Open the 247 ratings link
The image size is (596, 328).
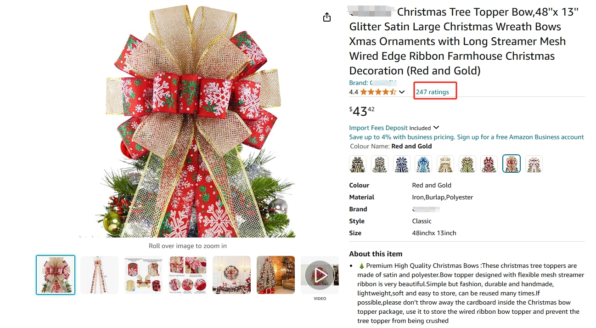coord(432,92)
